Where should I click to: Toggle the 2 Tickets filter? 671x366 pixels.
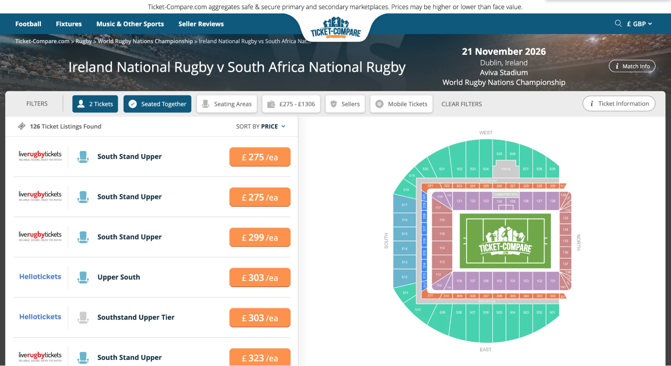95,104
